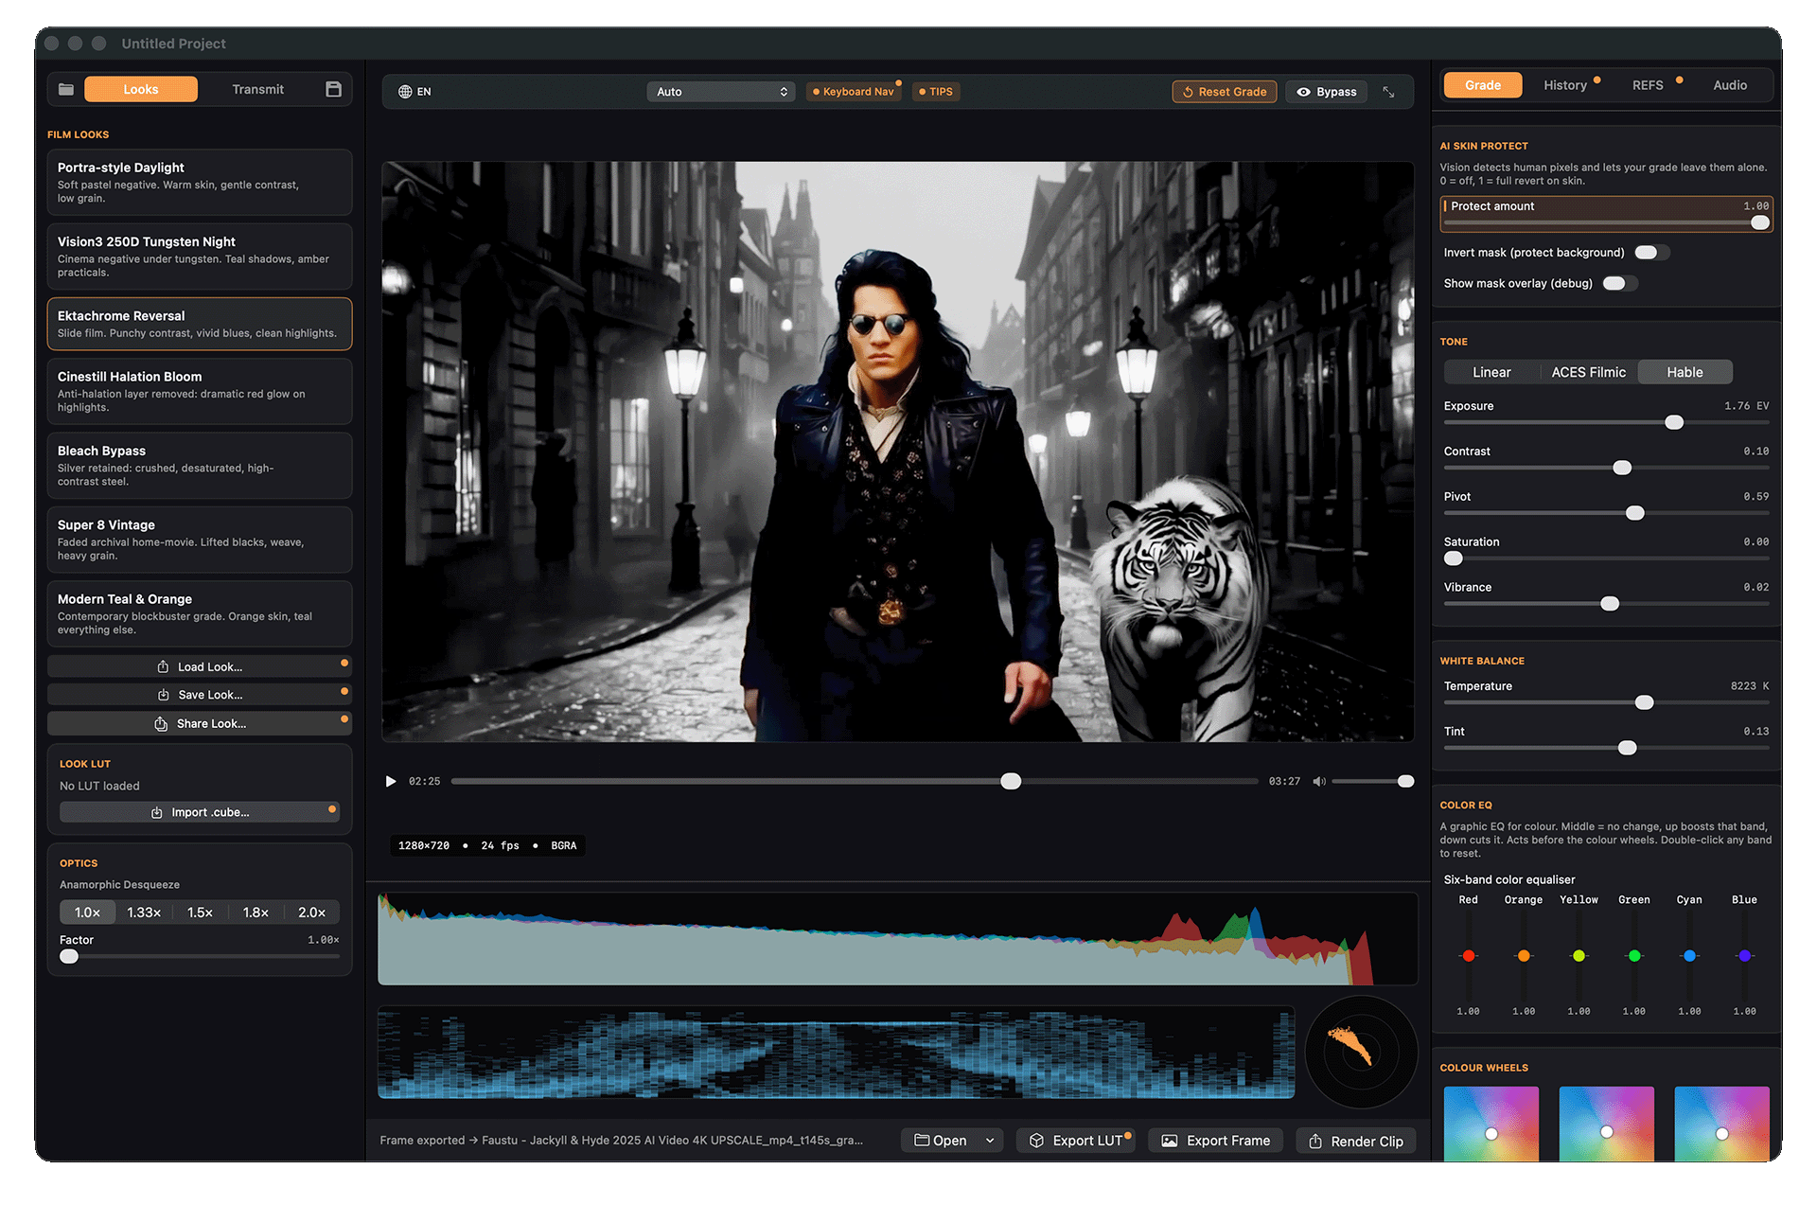Toggle Invert mask (protect background)
1817x1205 pixels.
1651,253
